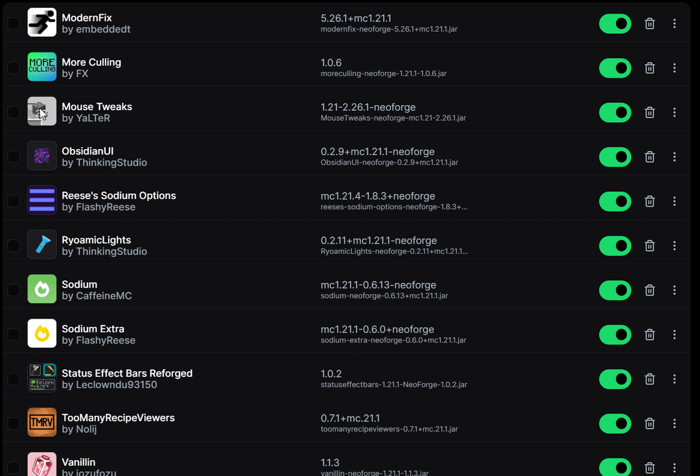Delete the ModernFix mod
The height and width of the screenshot is (476, 700).
pyautogui.click(x=649, y=23)
